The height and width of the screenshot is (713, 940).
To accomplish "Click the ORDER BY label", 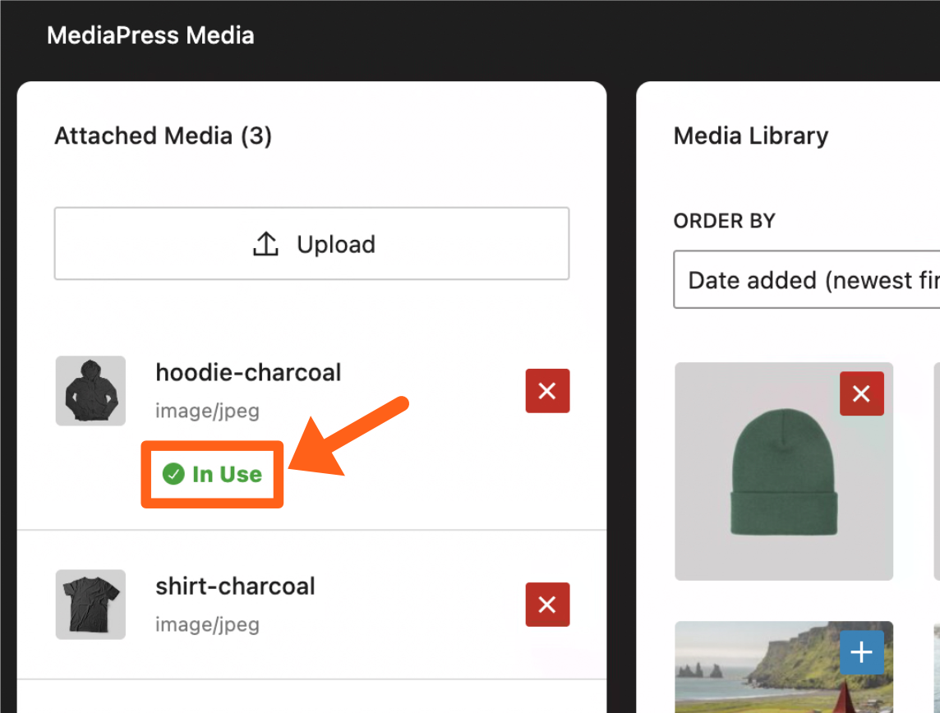I will tap(724, 221).
